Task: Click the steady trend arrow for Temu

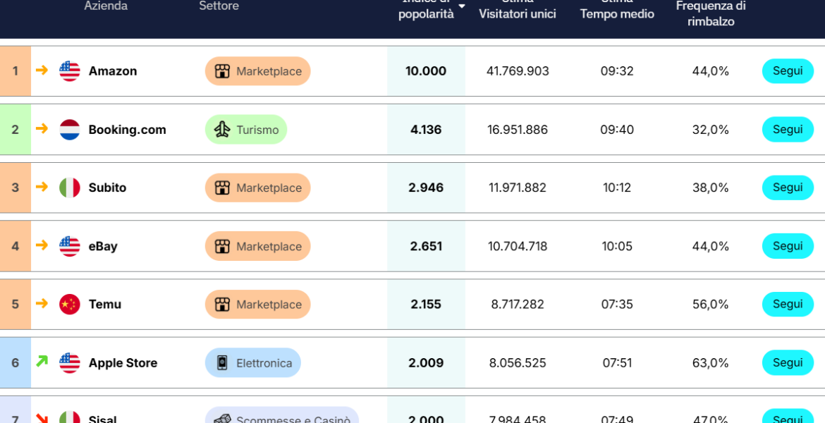Action: (42, 303)
